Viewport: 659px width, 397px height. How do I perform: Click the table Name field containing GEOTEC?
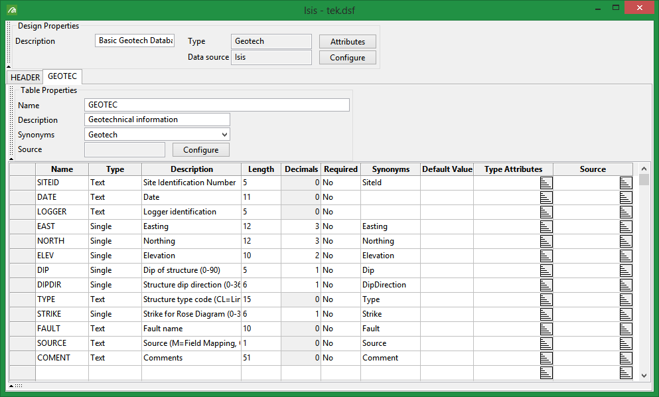coord(217,105)
